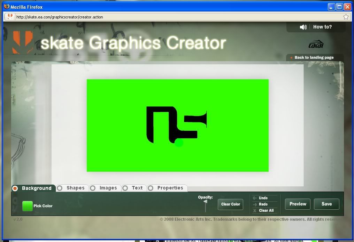Click the Redo arrow icon
The width and height of the screenshot is (354, 242).
255,204
